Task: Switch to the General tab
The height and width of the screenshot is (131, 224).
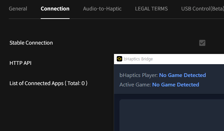Action: click(x=18, y=9)
